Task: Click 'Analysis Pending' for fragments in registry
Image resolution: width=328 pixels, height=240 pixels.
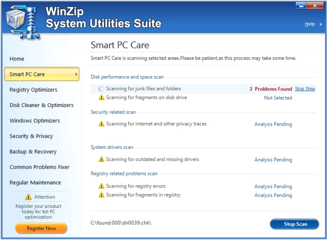Action: pos(273,195)
